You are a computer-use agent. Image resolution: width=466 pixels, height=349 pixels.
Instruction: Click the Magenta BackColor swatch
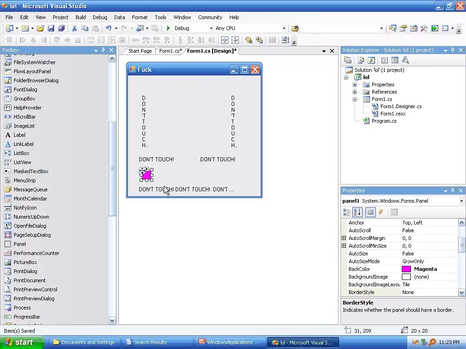[x=406, y=269]
